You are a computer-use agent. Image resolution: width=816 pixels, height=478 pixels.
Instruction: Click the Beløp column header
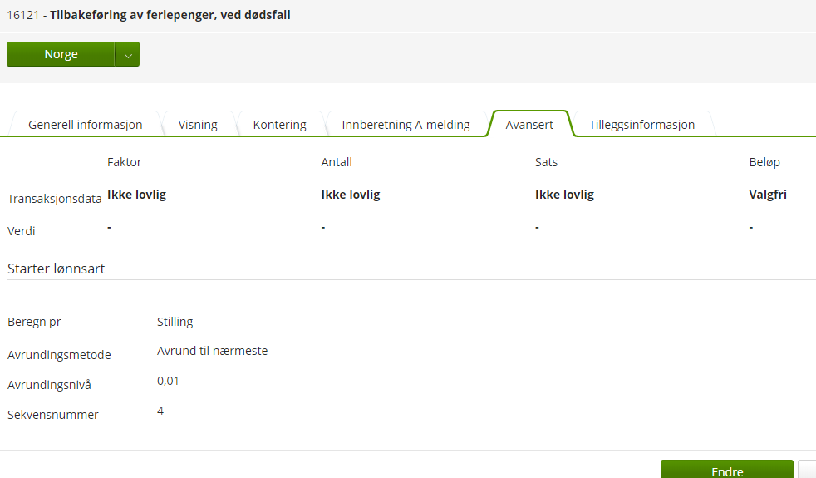pos(764,162)
